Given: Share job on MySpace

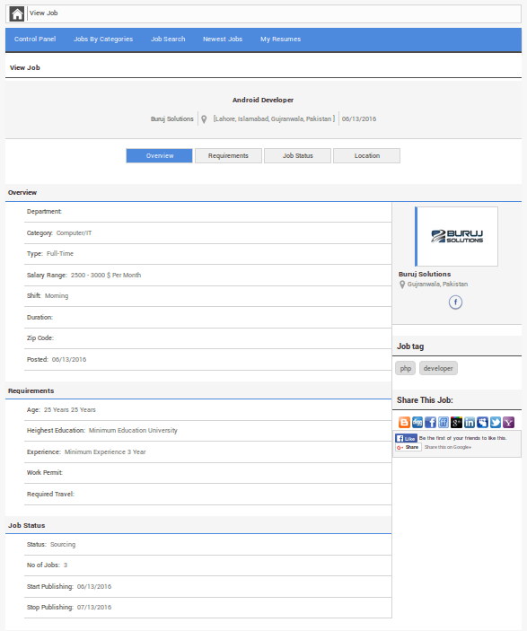Looking at the screenshot, I should click(482, 422).
